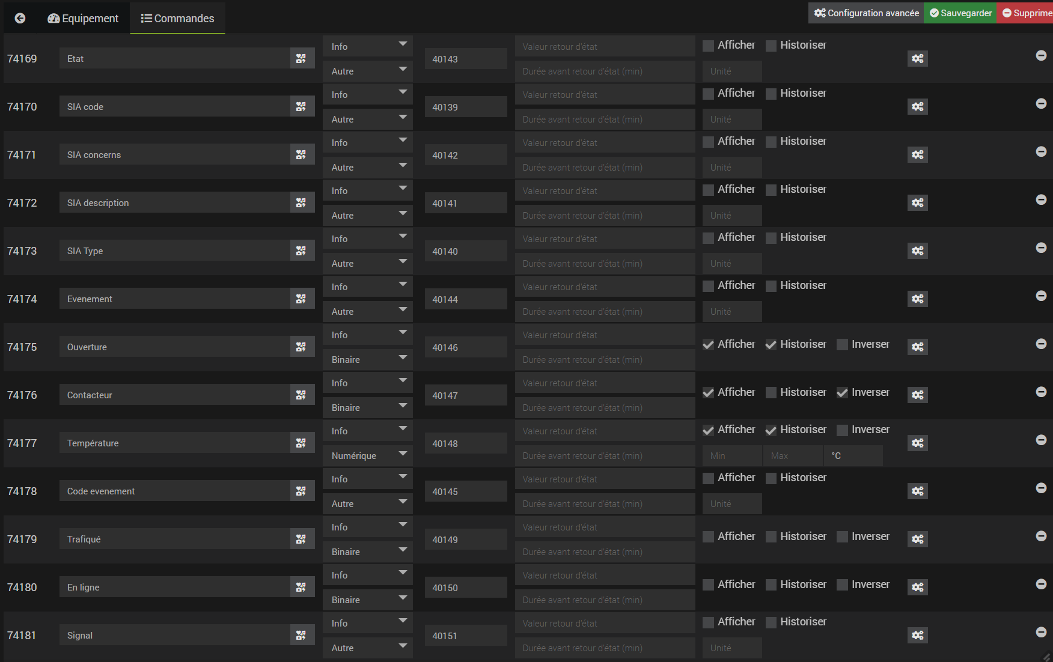Image resolution: width=1053 pixels, height=662 pixels.
Task: Edit the Etat command name field
Action: pos(175,58)
